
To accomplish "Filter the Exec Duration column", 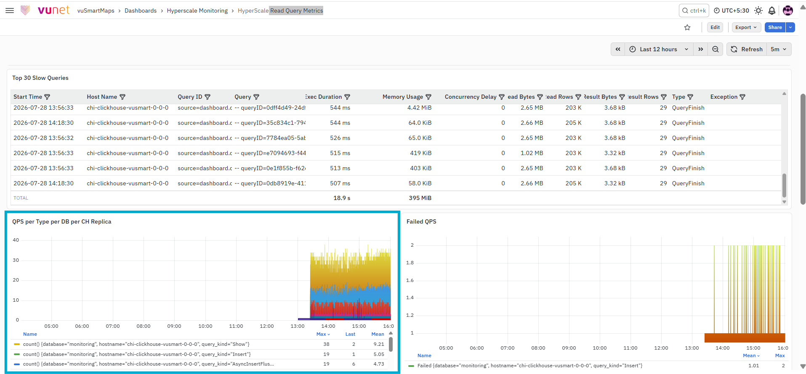I will (x=347, y=97).
